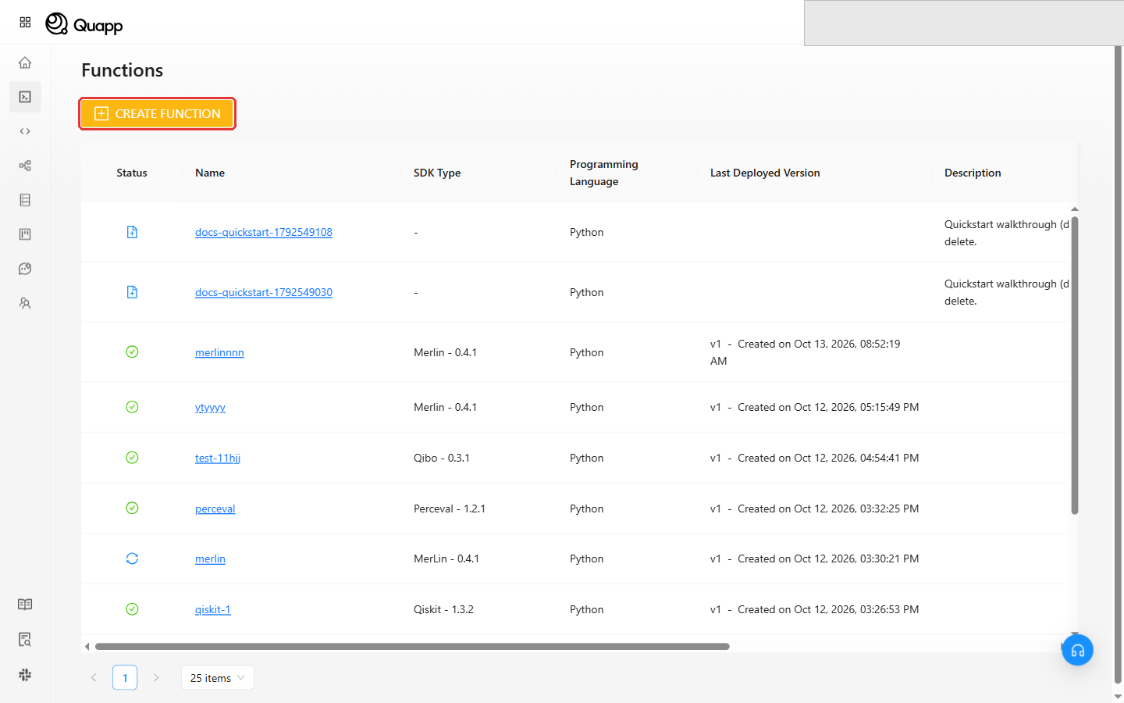
Task: Open the Slack community icon
Action: point(25,675)
